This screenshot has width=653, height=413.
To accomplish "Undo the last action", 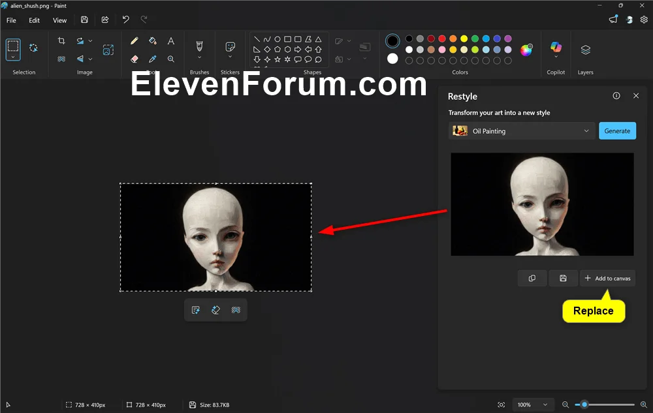I will tap(125, 20).
